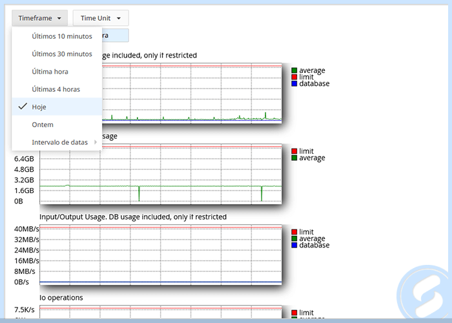The width and height of the screenshot is (452, 323).
Task: Click 'limit' text in the Input/Output legend
Action: coord(306,232)
